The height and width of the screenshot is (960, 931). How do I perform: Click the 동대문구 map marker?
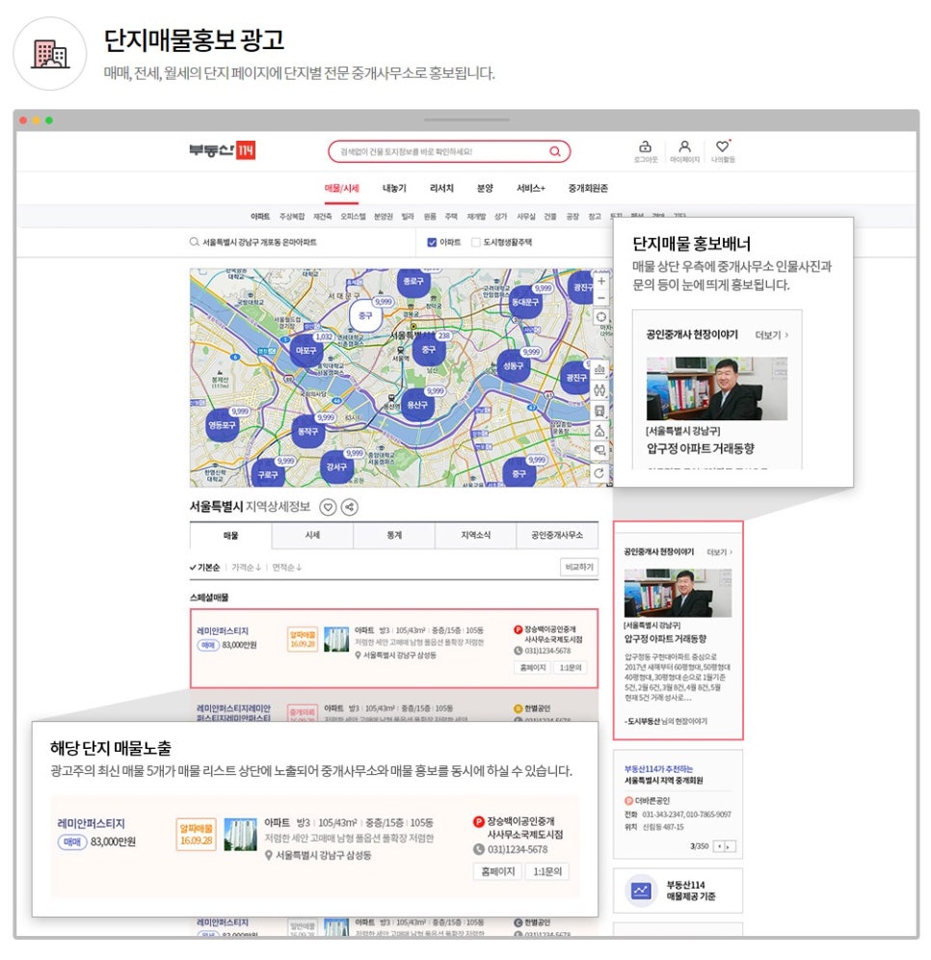point(525,302)
